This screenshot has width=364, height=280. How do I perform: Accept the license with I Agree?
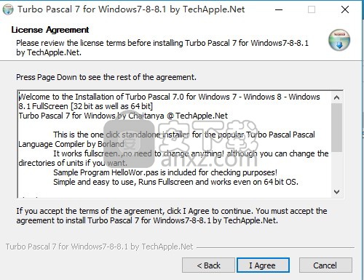coord(263,265)
